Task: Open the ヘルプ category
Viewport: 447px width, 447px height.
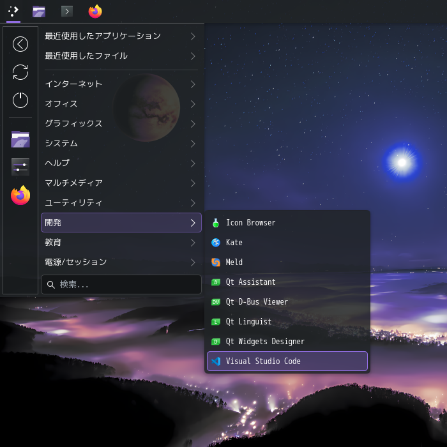Action: 121,163
